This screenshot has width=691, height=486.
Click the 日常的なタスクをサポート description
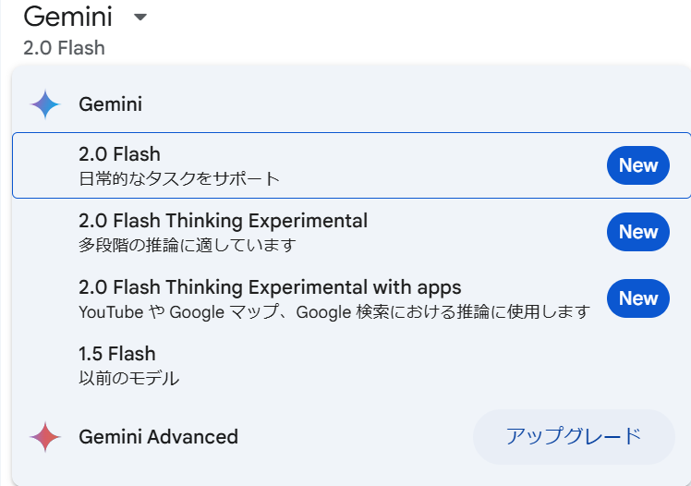179,178
